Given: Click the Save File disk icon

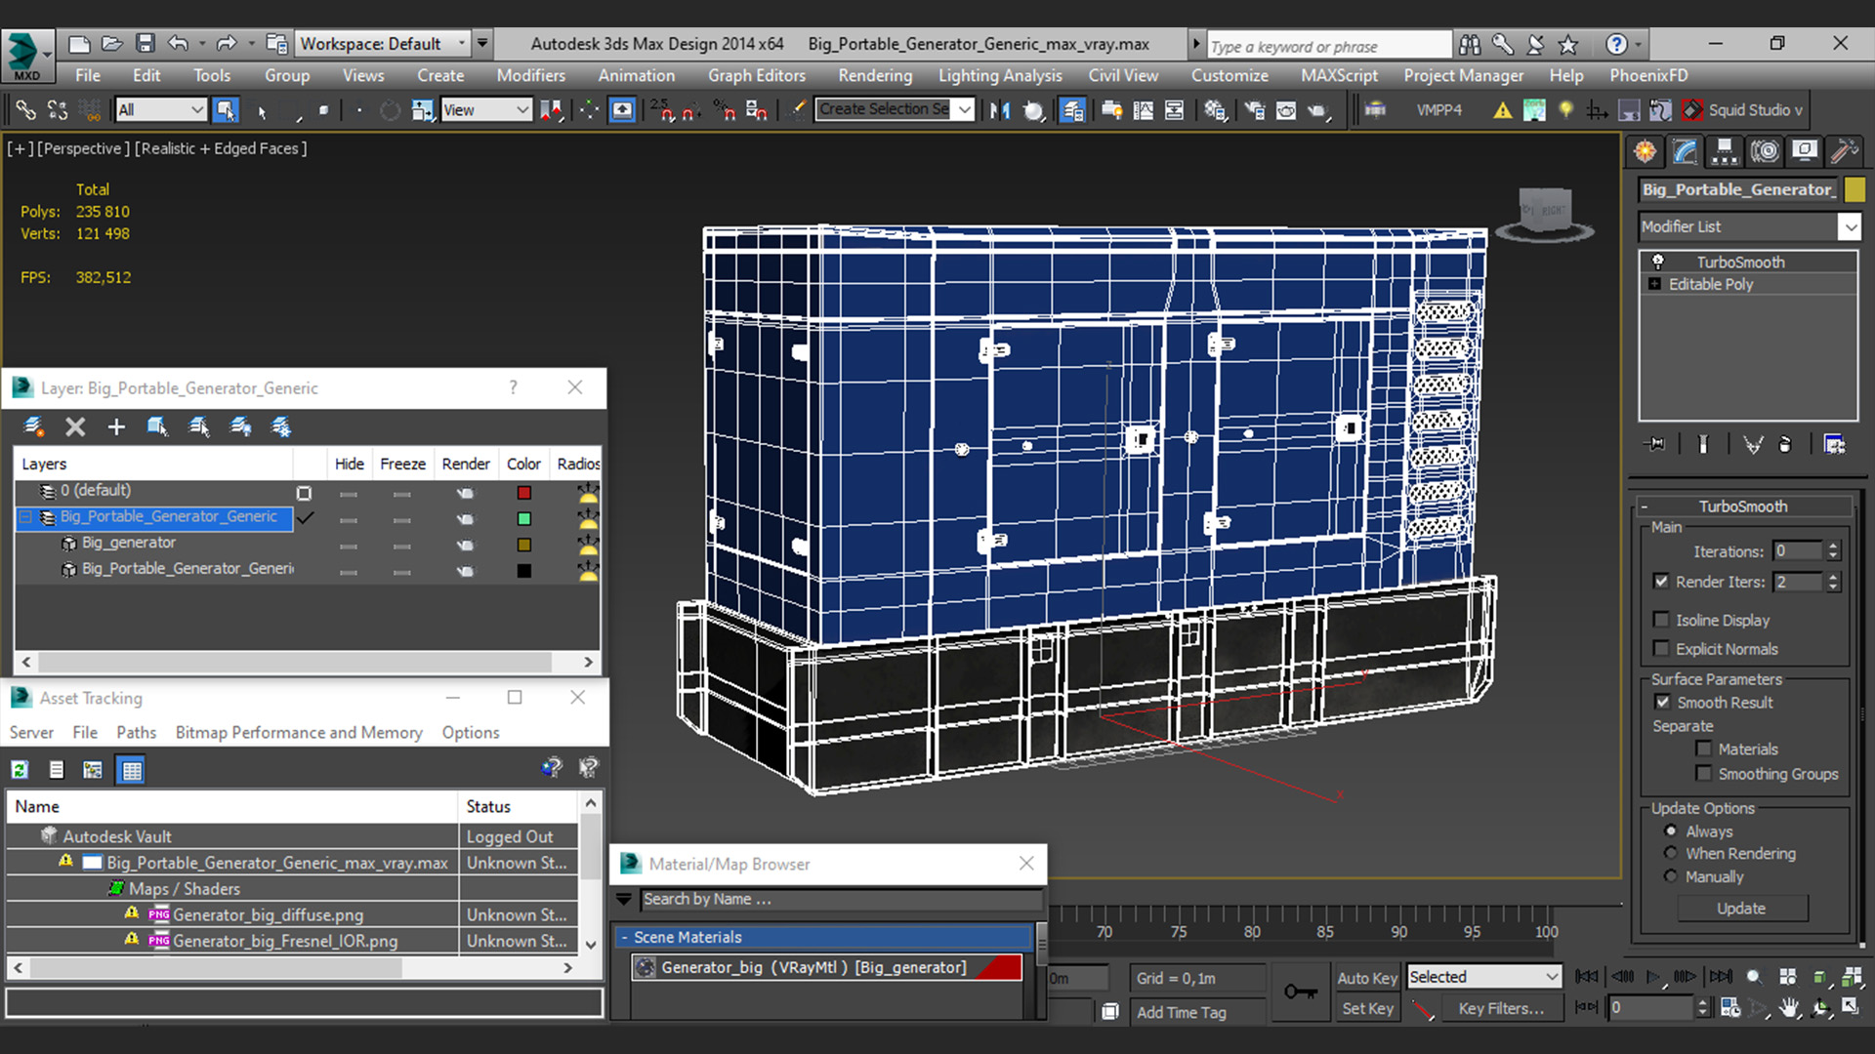Looking at the screenshot, I should [x=146, y=44].
